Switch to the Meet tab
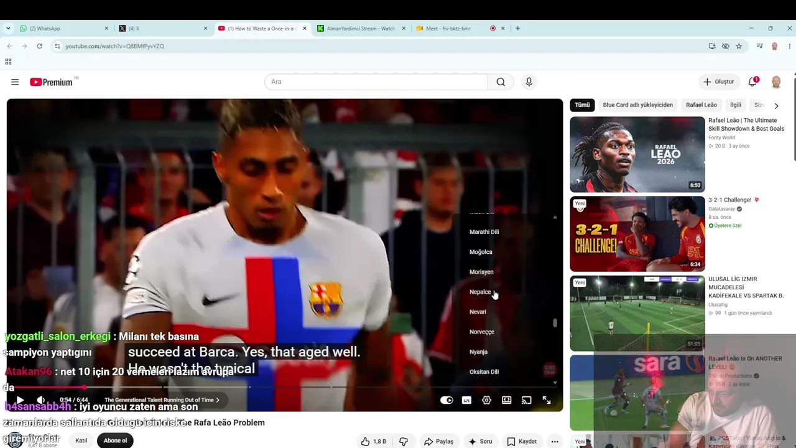Screen dimensions: 796x448 tap(460, 28)
